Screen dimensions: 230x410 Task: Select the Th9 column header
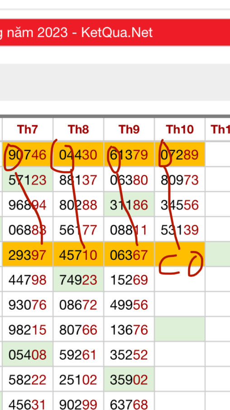[x=129, y=129]
